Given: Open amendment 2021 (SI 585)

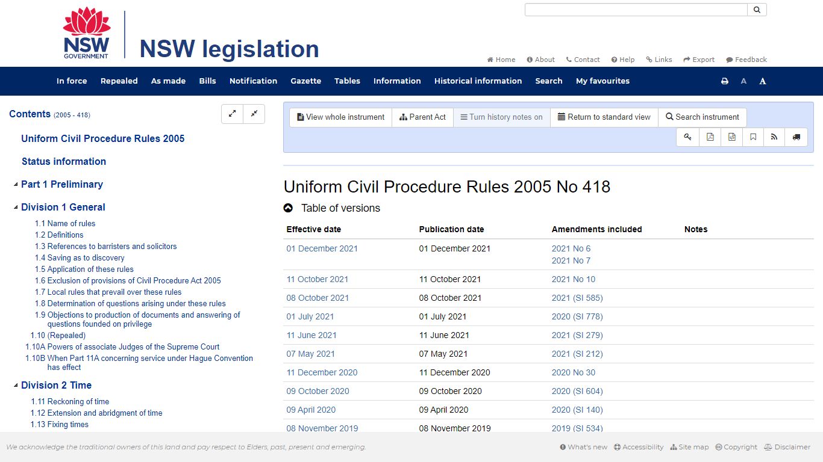Looking at the screenshot, I should 577,298.
